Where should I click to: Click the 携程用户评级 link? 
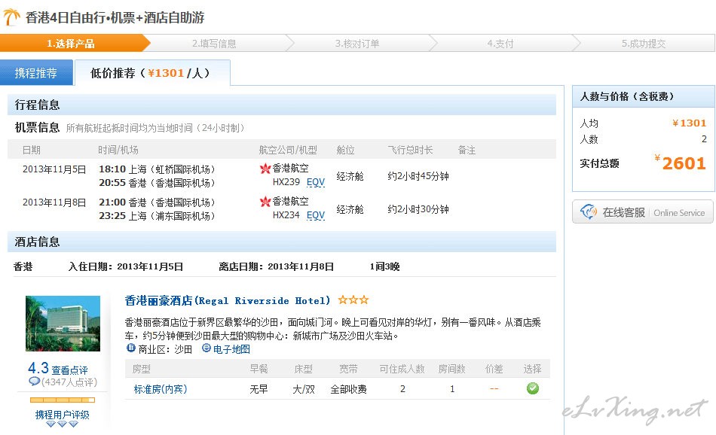(62, 415)
